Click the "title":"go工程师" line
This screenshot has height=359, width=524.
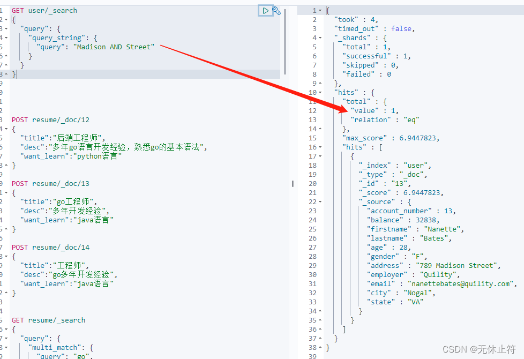pos(58,202)
